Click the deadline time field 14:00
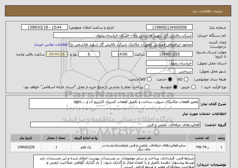Screen dimensions: 238x168 pyautogui.click(x=122, y=54)
